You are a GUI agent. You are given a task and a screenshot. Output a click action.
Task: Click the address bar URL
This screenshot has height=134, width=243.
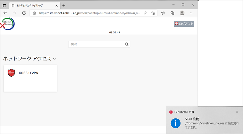(90, 13)
